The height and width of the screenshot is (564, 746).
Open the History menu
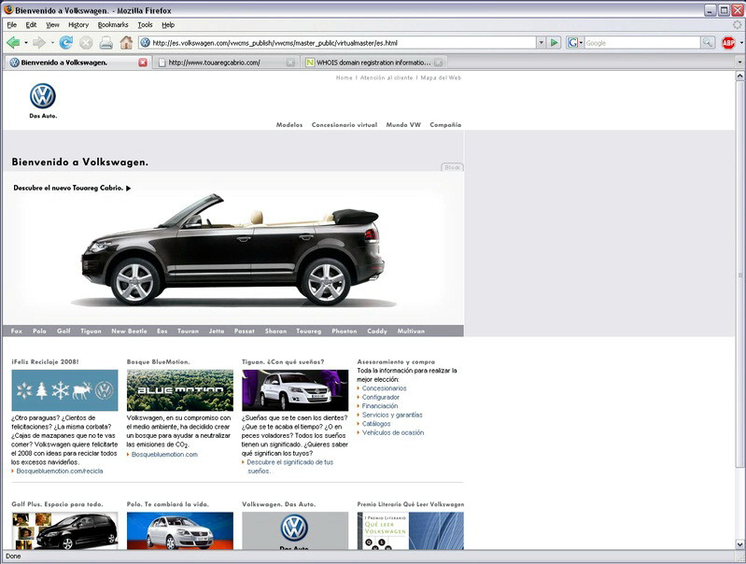pos(78,25)
